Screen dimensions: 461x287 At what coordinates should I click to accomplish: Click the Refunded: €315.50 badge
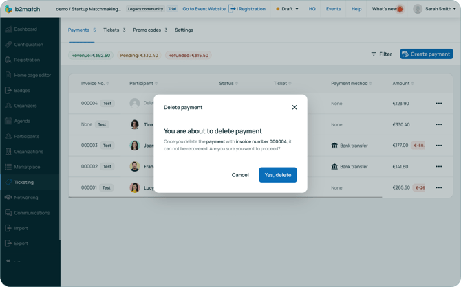tap(188, 55)
